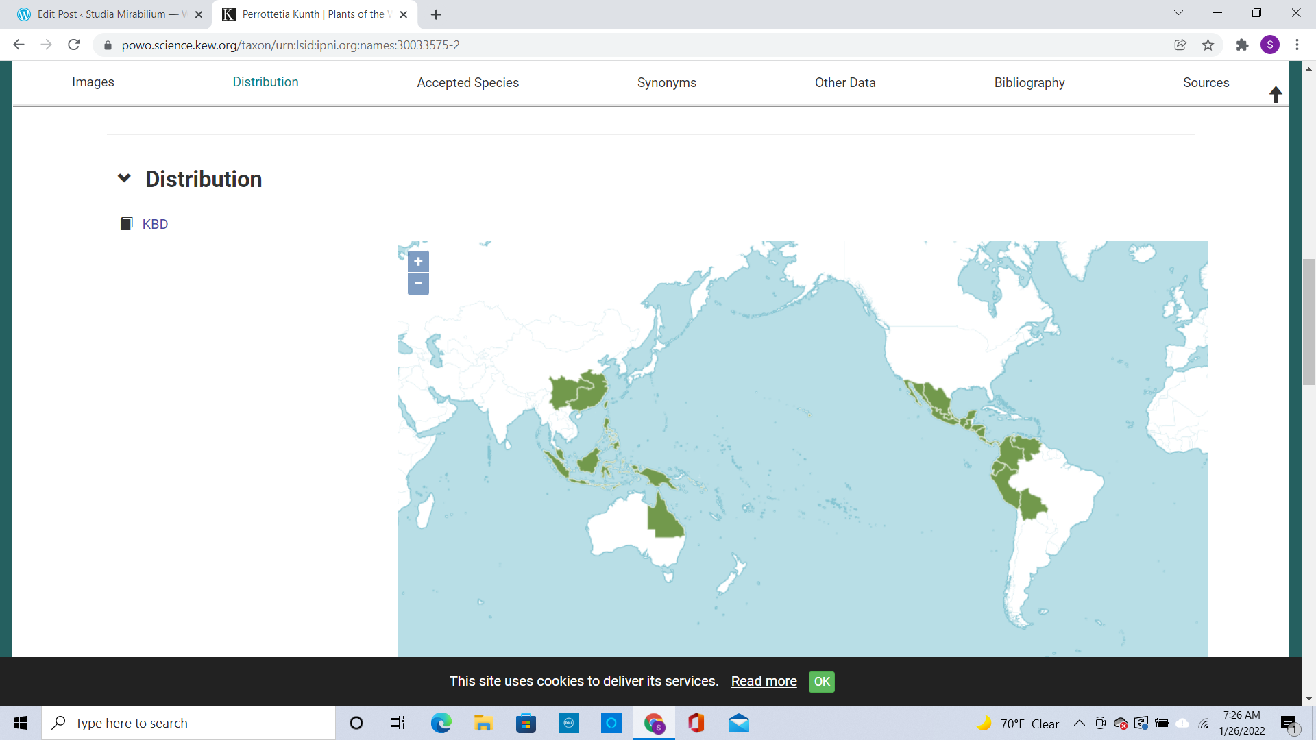The image size is (1316, 740).
Task: Open the Chrome profile avatar
Action: click(x=1269, y=45)
